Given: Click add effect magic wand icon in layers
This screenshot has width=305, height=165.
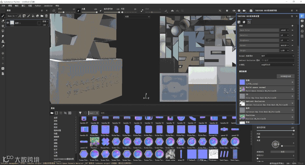Looking at the screenshot, I should point(20,16).
